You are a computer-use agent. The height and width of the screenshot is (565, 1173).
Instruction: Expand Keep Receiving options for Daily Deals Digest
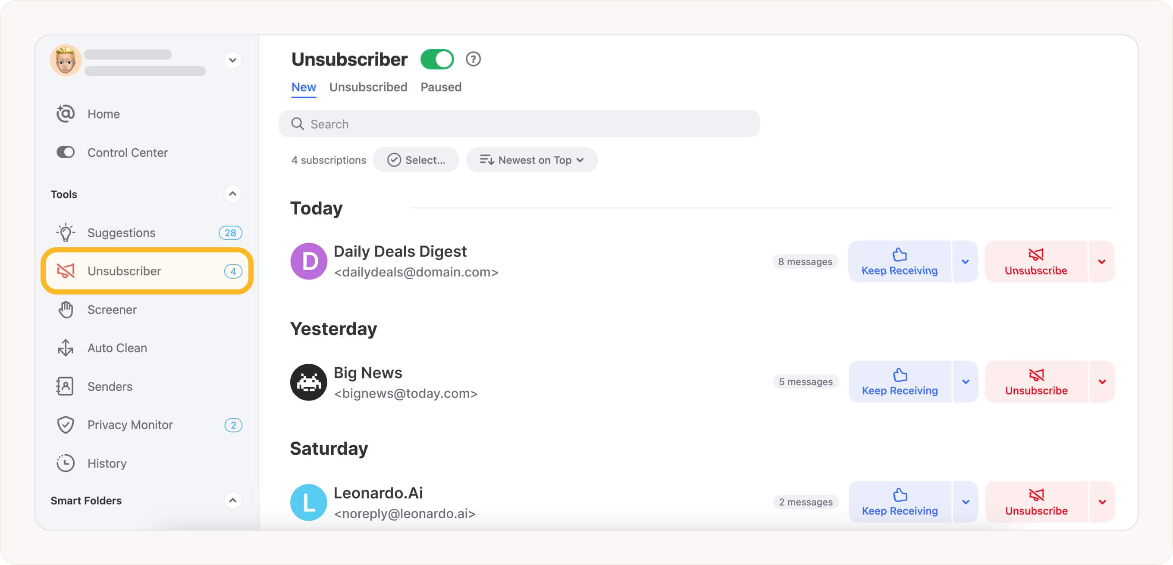point(965,261)
